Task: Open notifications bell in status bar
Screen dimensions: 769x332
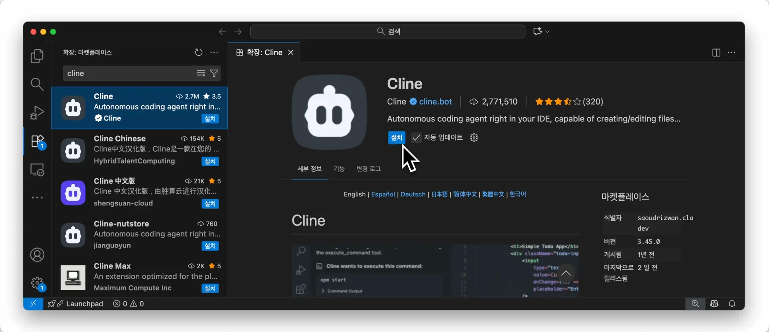Action: click(732, 304)
